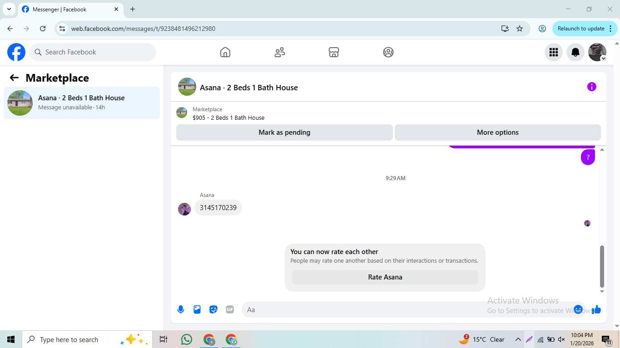Open Task View on the taskbar
Screen dimensions: 620x348
(164, 339)
